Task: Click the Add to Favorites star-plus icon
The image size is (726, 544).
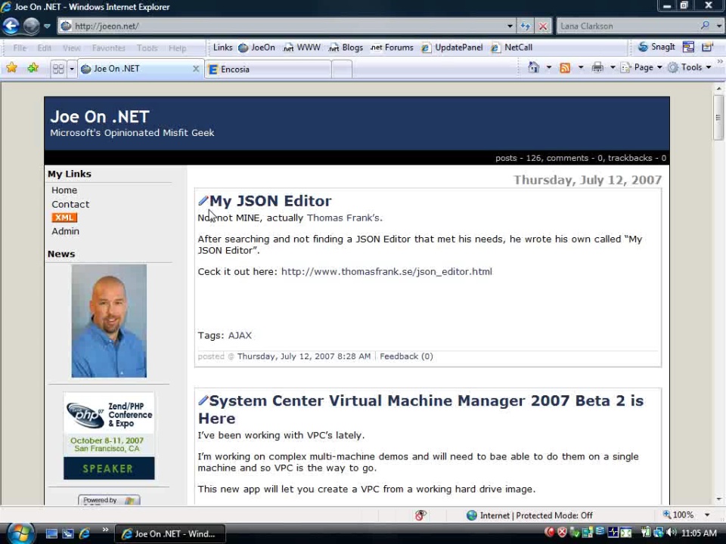Action: [x=33, y=68]
